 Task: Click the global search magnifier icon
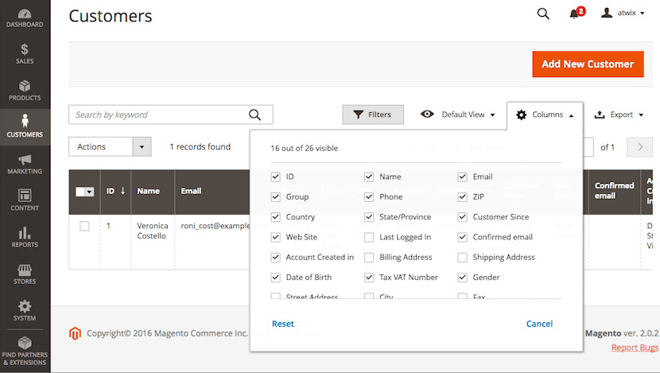click(543, 14)
